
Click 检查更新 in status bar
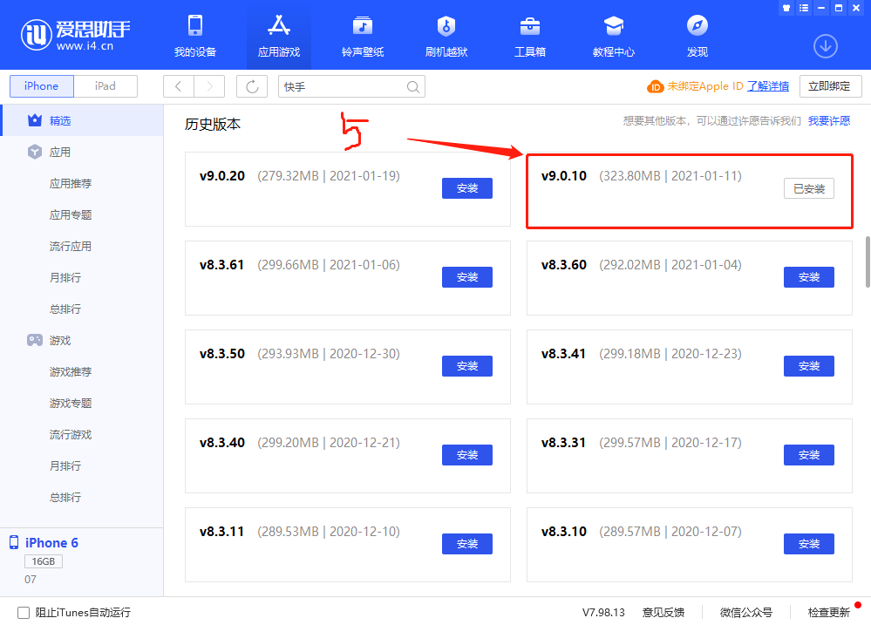[x=829, y=612]
